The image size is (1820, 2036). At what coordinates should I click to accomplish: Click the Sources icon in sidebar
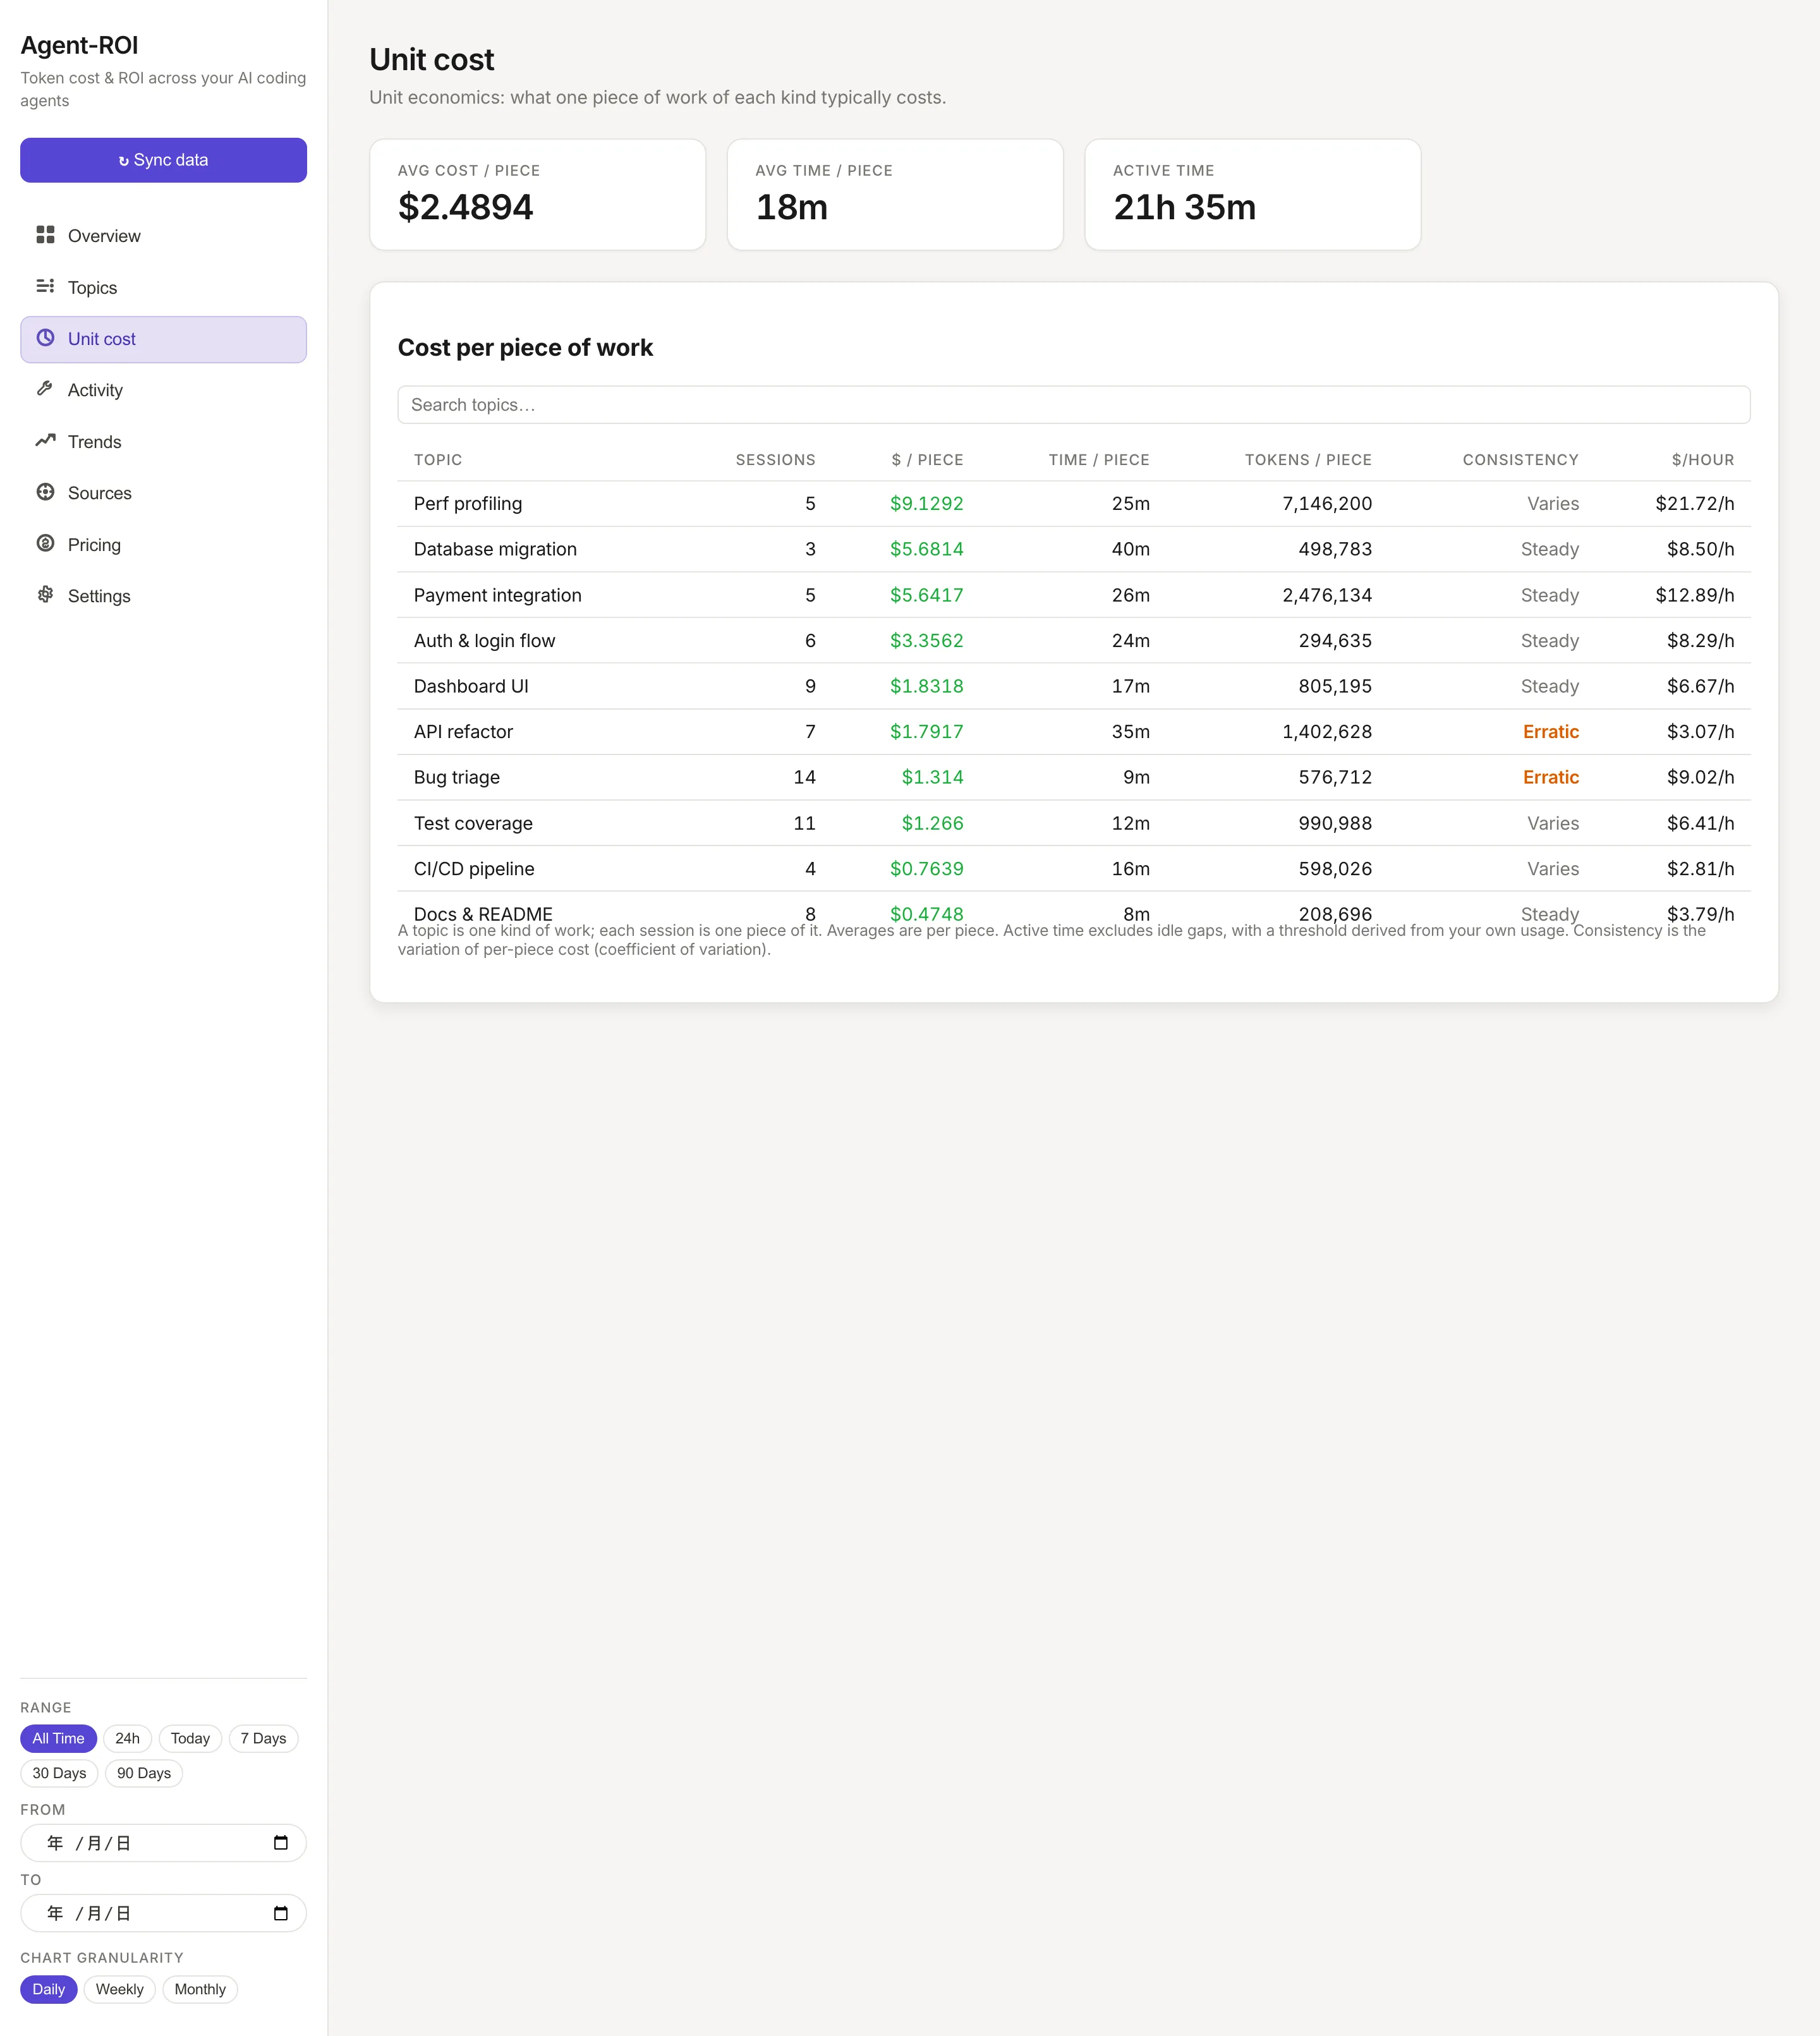pyautogui.click(x=45, y=492)
